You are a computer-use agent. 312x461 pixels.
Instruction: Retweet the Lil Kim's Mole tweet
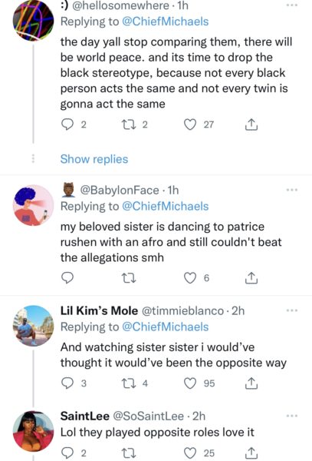point(128,383)
